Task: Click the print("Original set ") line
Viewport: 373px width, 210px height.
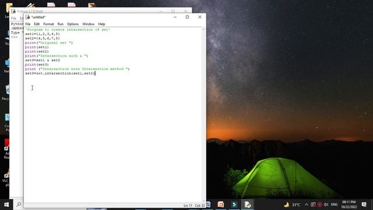Action: [x=49, y=43]
